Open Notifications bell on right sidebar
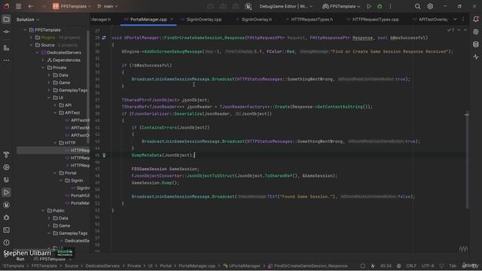 [476, 20]
